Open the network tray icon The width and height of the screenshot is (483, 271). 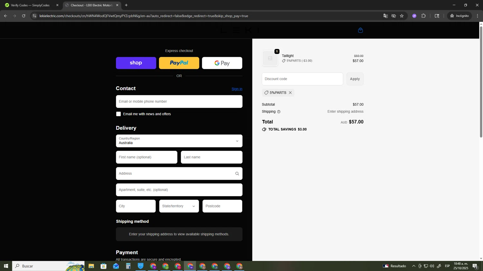coord(426,266)
